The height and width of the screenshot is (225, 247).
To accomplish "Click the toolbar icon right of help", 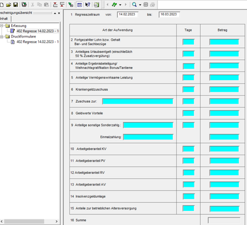I will (96, 4).
